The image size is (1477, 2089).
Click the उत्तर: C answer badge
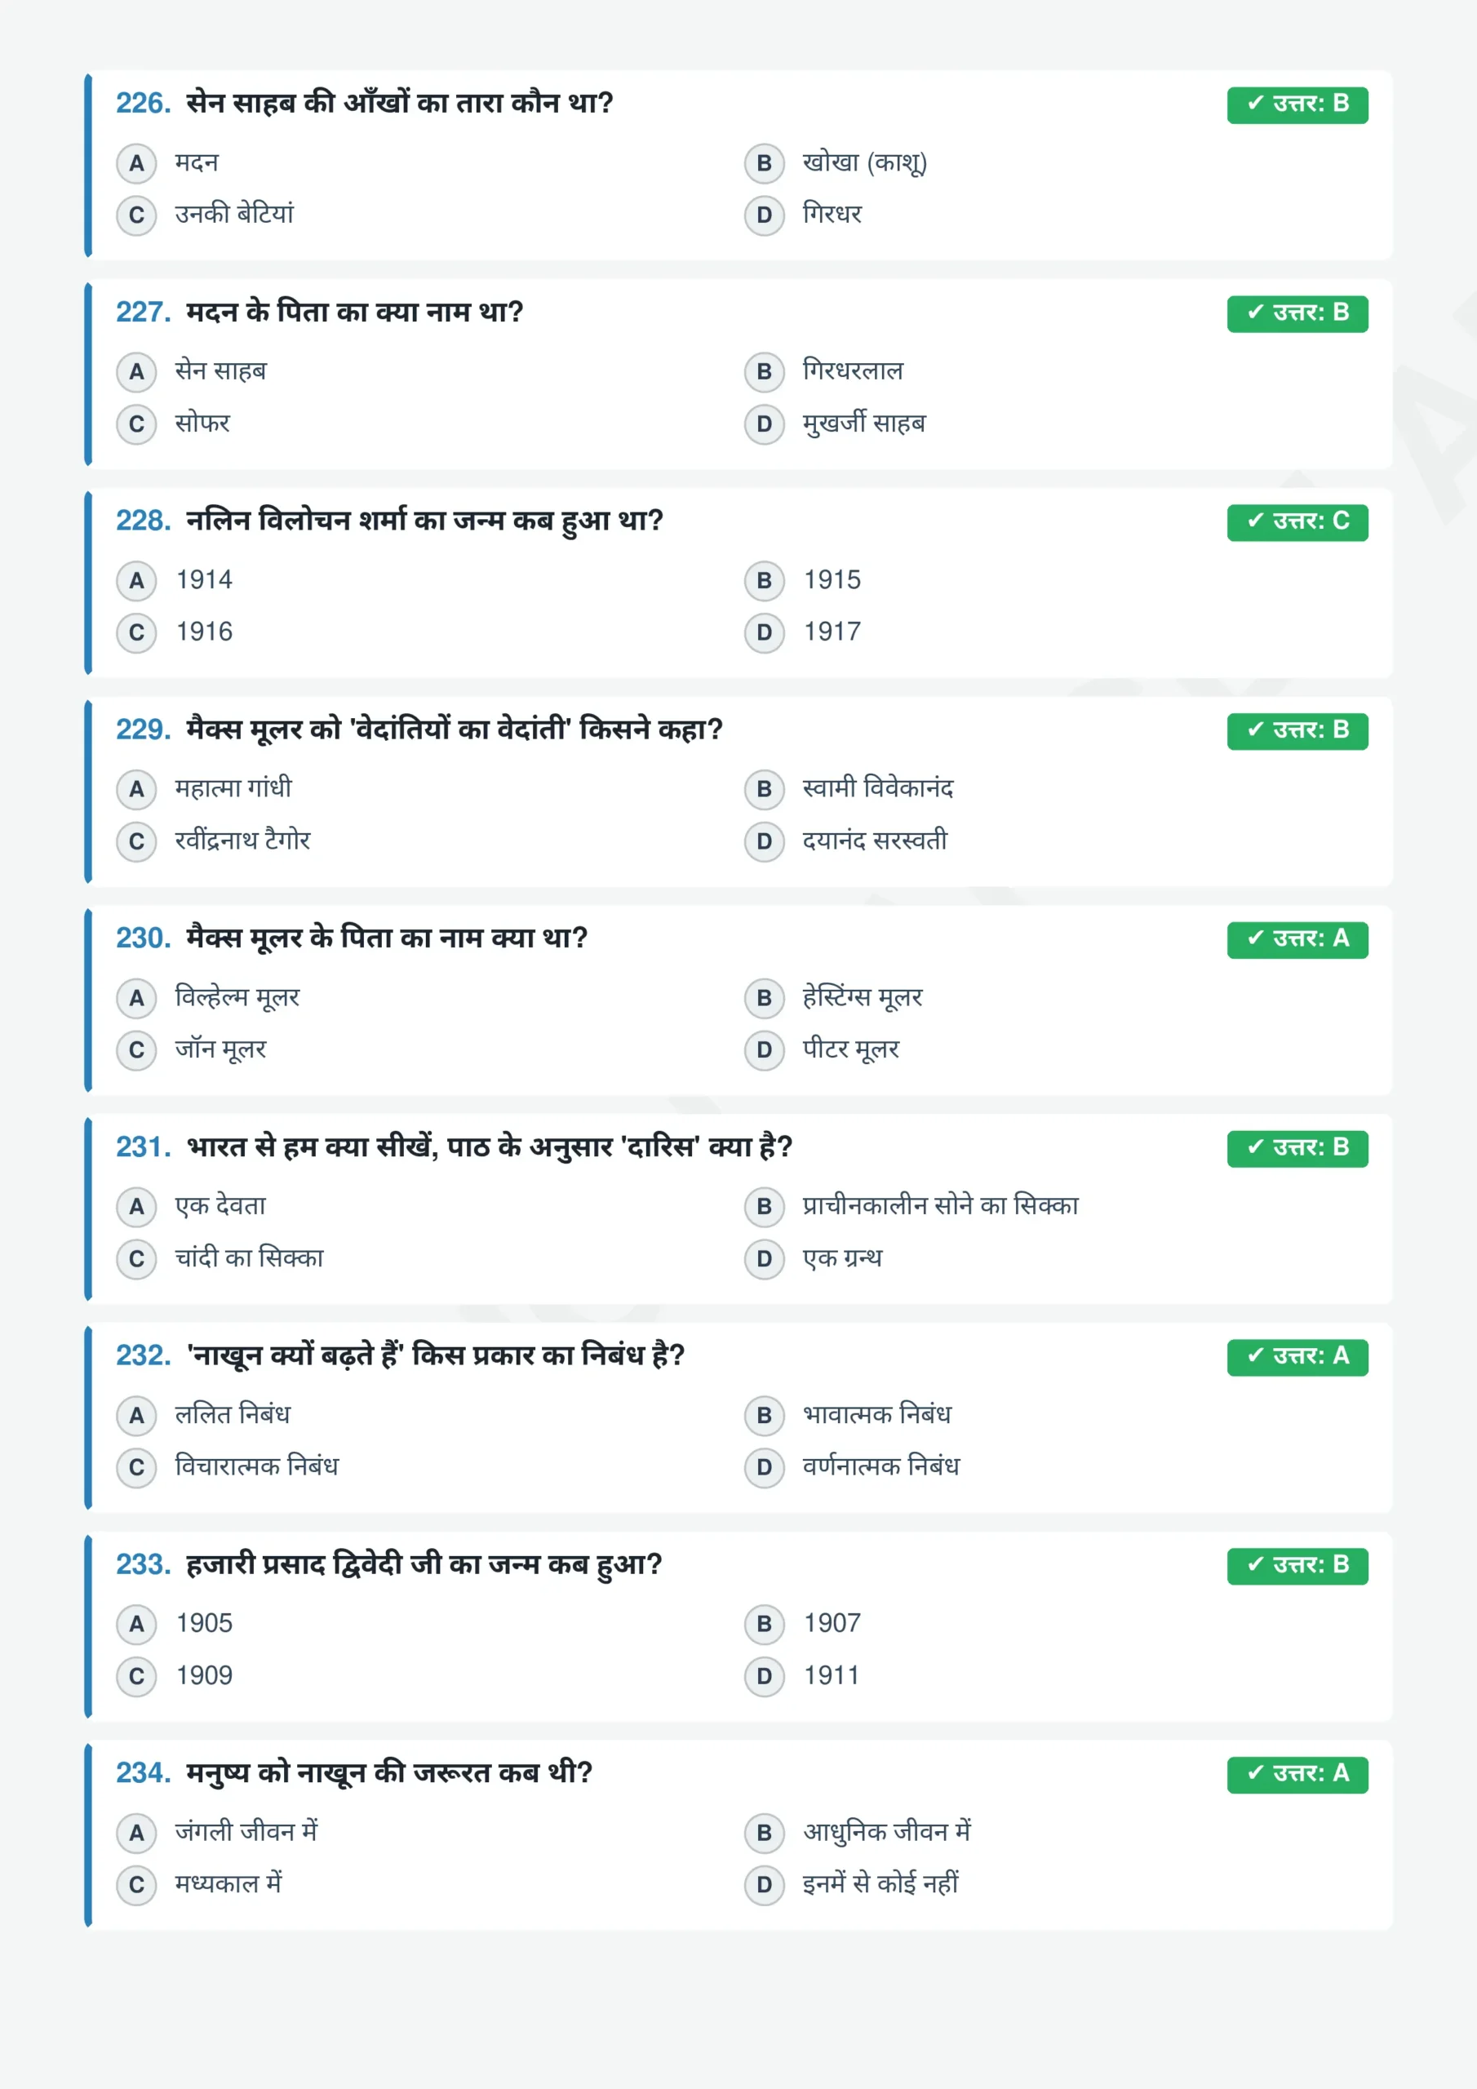pos(1297,522)
